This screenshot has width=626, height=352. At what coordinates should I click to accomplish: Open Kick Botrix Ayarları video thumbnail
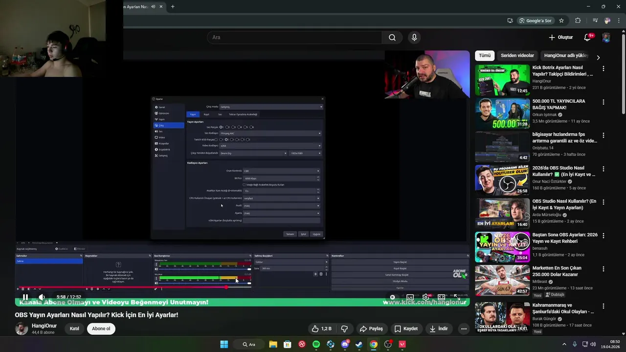[x=502, y=80]
